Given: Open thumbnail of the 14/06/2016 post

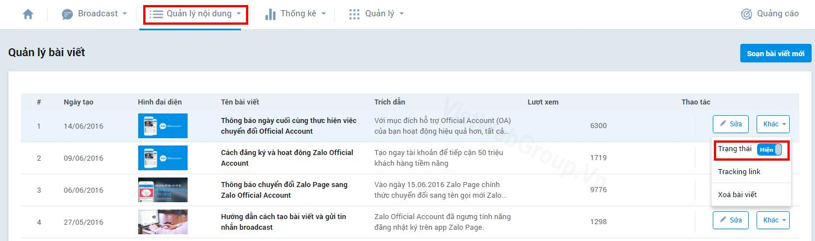Looking at the screenshot, I should pyautogui.click(x=163, y=126).
